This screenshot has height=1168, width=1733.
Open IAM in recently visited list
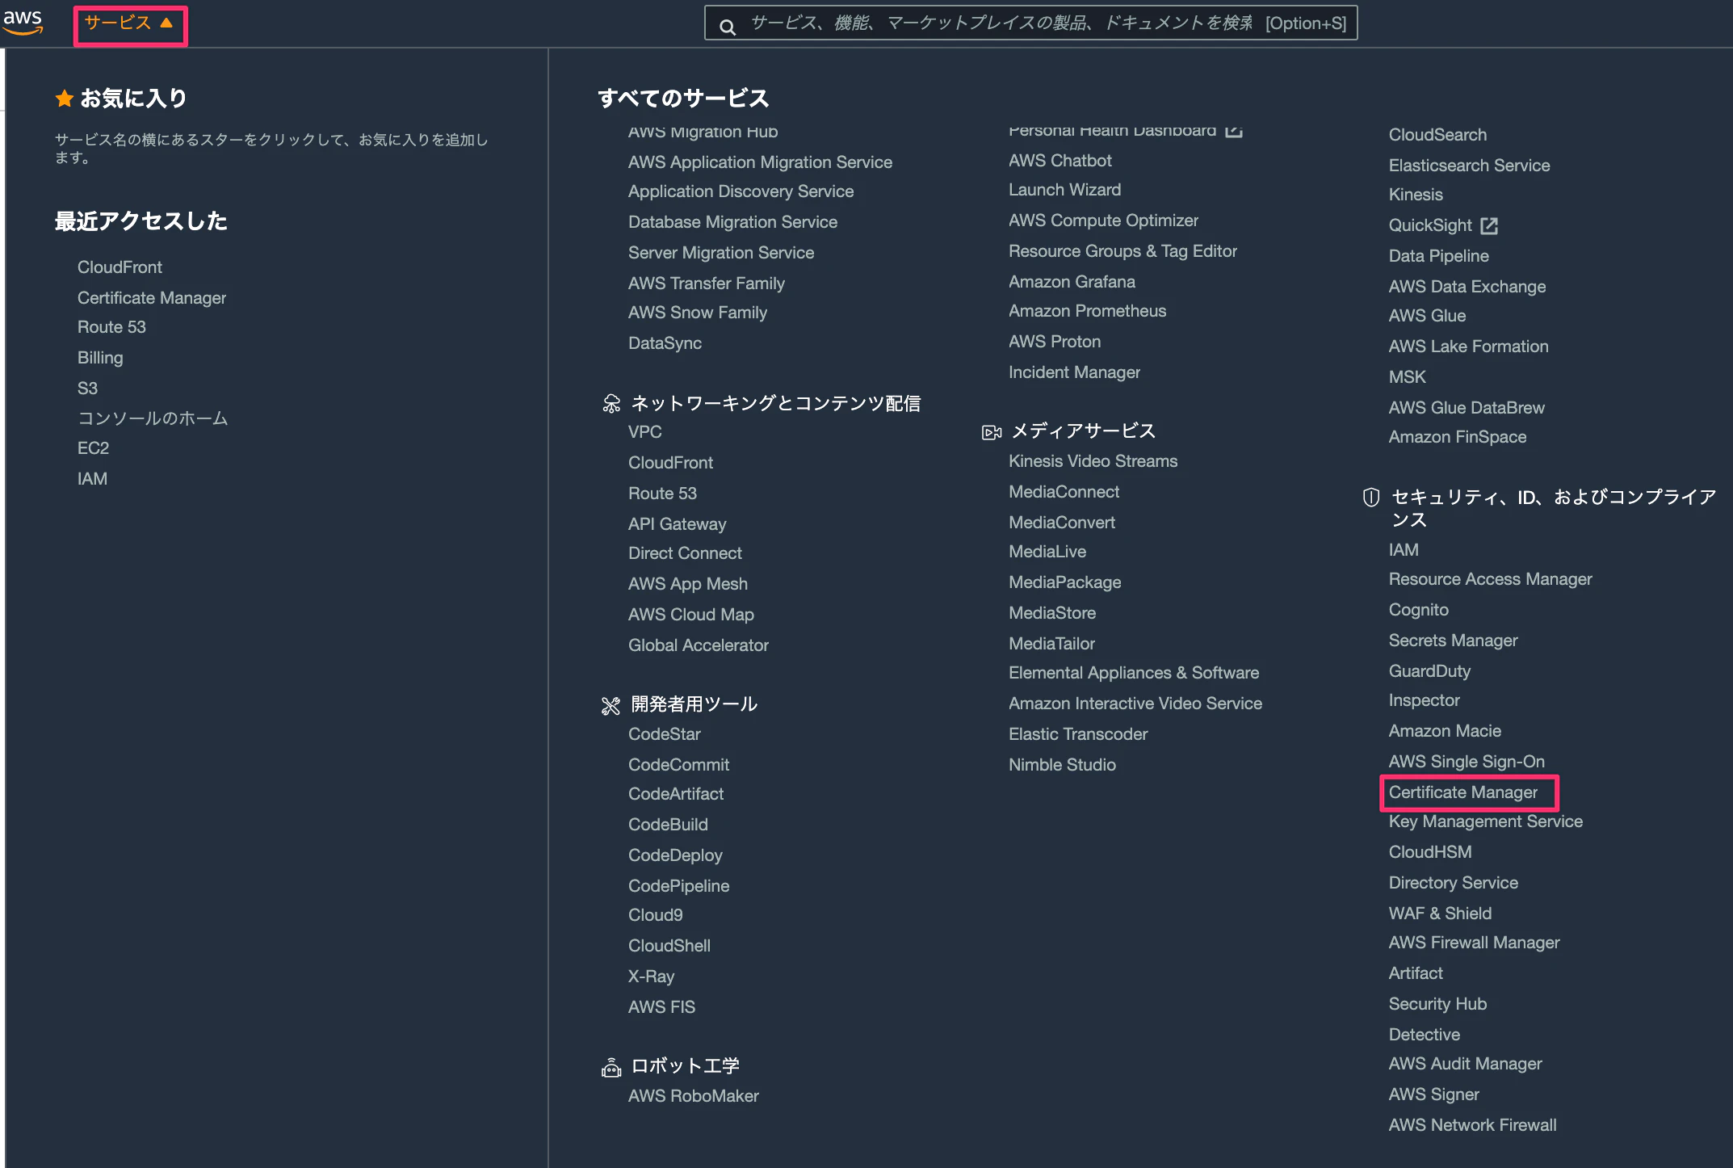[92, 479]
